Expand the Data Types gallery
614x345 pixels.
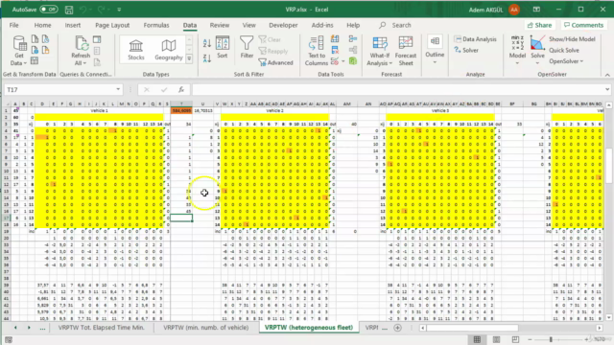click(x=189, y=58)
